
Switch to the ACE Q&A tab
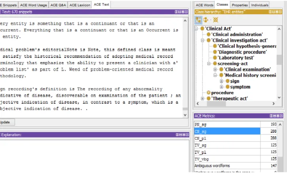click(x=58, y=5)
